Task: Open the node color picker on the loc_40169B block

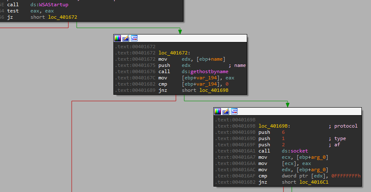Action: (218, 111)
